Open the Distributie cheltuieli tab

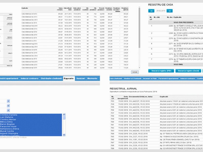coord(51,79)
